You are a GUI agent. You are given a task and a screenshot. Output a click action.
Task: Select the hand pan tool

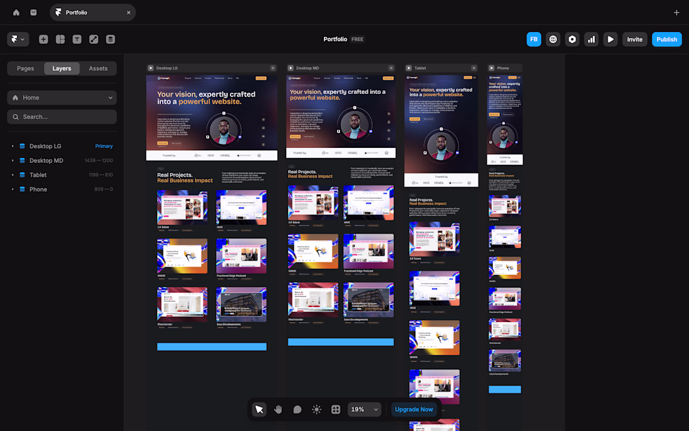click(278, 410)
